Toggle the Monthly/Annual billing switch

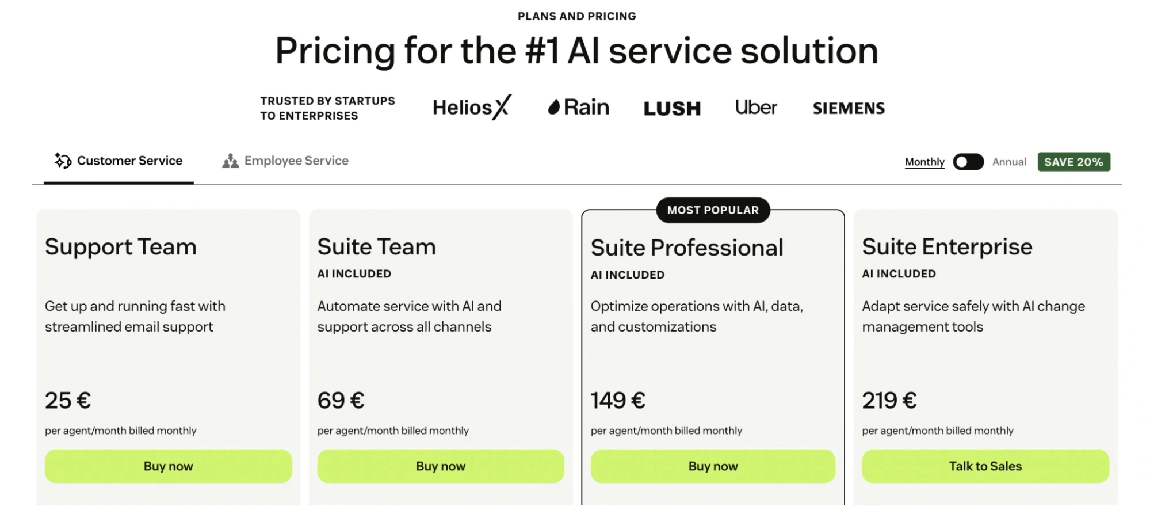[968, 162]
